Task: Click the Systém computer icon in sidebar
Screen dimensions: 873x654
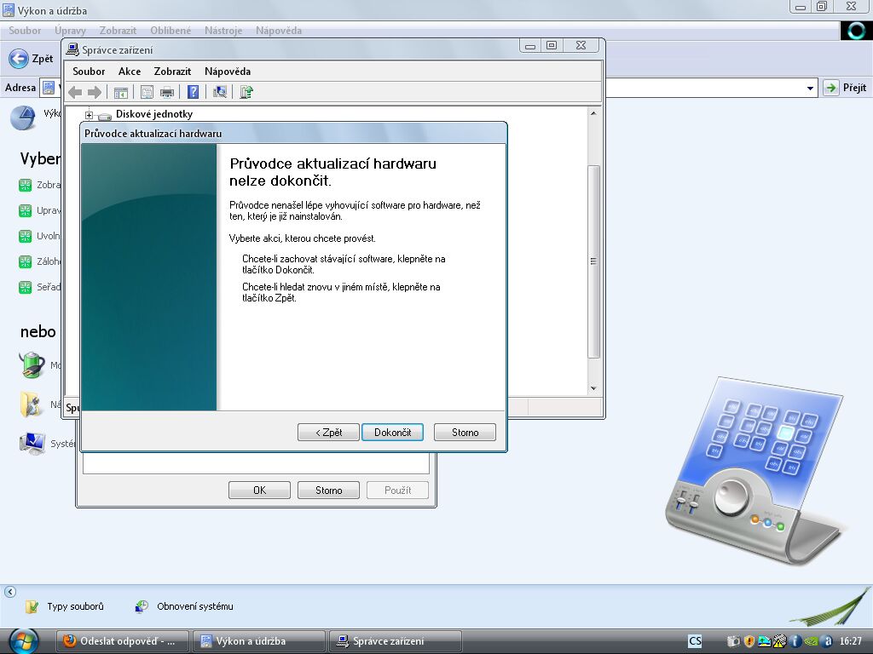Action: [32, 443]
